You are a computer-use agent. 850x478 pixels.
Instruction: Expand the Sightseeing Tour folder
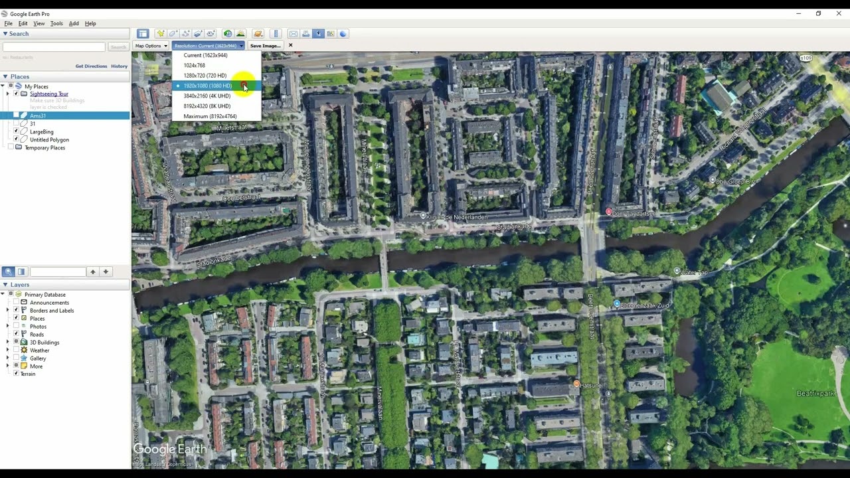tap(8, 94)
